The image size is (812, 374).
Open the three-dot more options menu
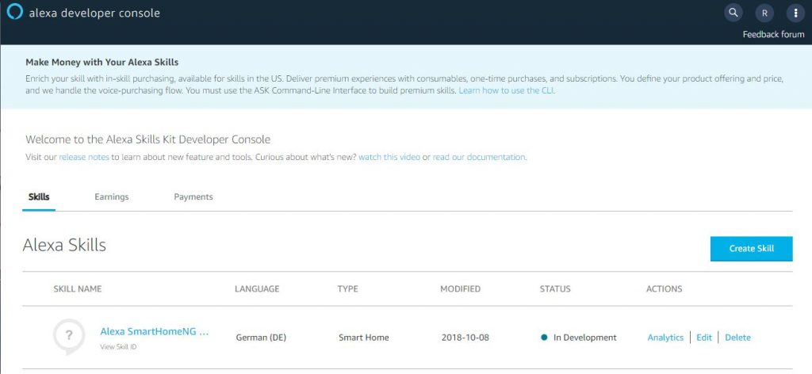pos(795,13)
